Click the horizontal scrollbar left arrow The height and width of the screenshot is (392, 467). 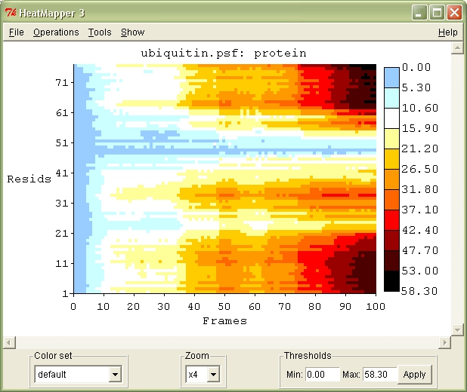[x=8, y=342]
